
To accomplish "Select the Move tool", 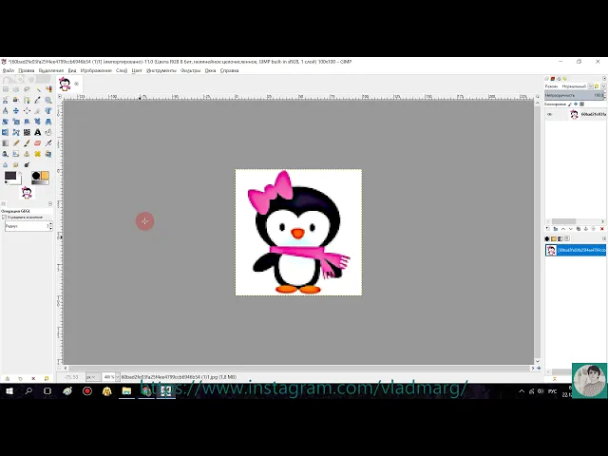I will click(16, 111).
